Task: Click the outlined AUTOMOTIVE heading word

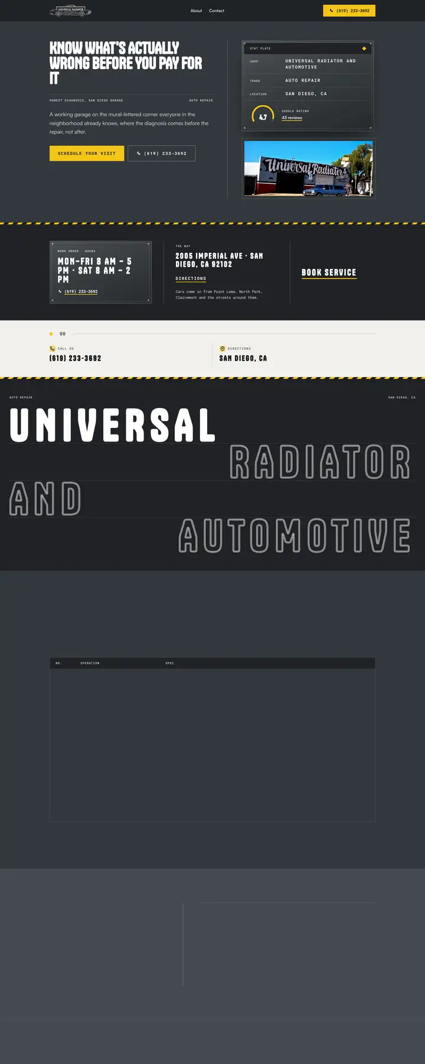Action: (295, 535)
